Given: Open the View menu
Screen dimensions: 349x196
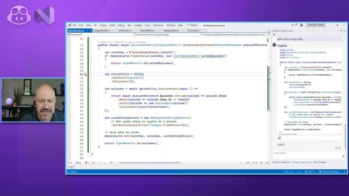Looking at the screenshot, I should [x=88, y=26].
